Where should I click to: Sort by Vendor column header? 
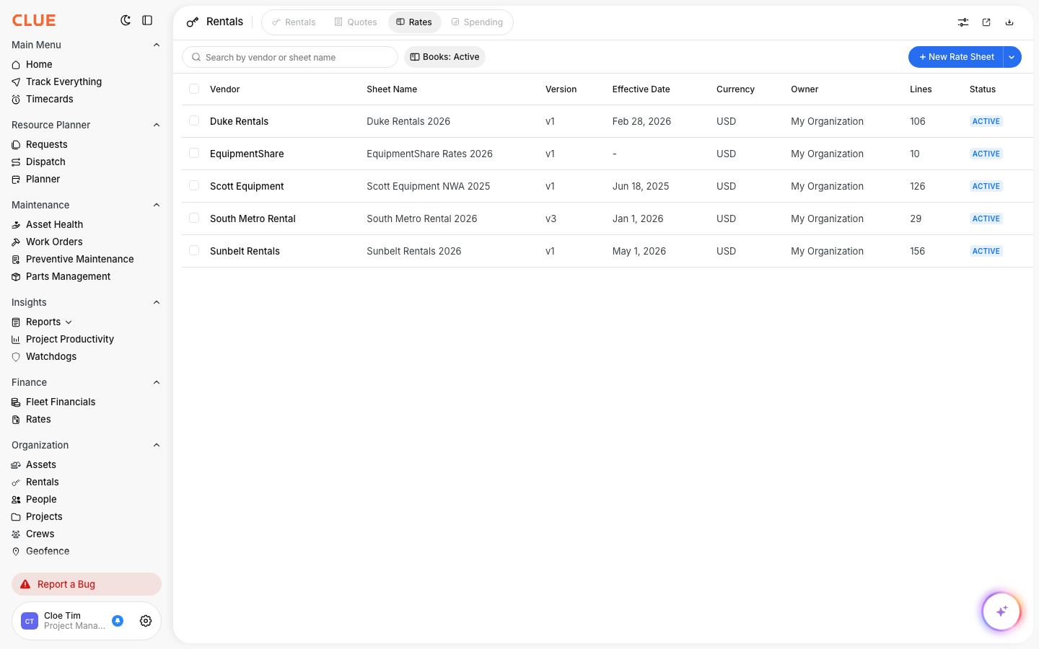click(x=224, y=89)
